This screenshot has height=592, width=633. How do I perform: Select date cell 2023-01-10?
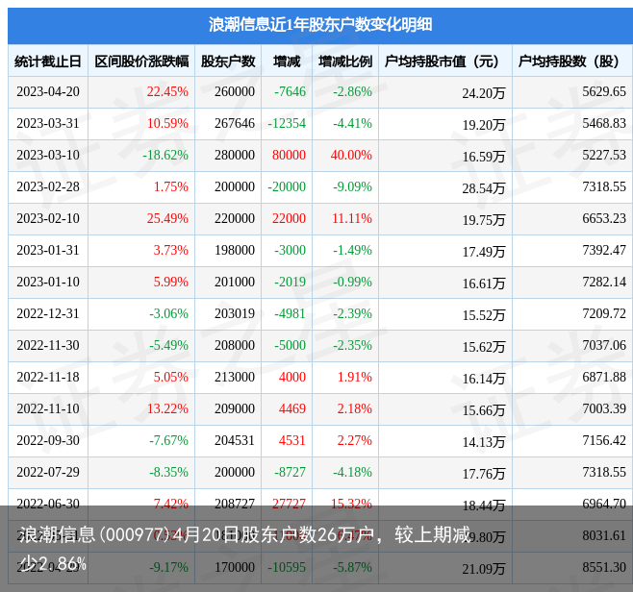pyautogui.click(x=48, y=282)
